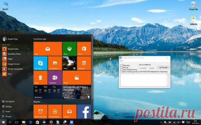Open the Bucharest weather tile

tap(48, 92)
